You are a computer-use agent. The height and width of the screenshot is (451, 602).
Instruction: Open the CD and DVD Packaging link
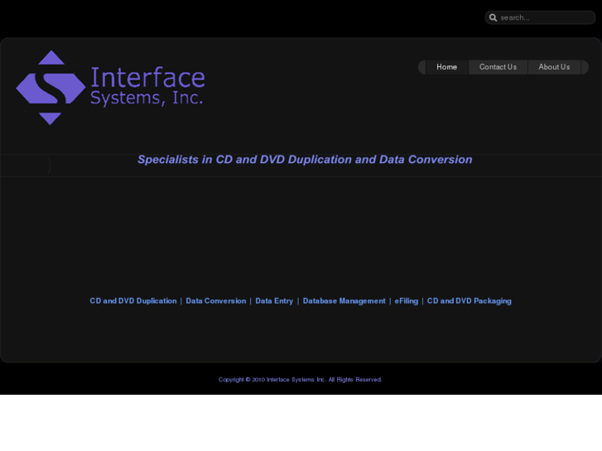pos(470,301)
